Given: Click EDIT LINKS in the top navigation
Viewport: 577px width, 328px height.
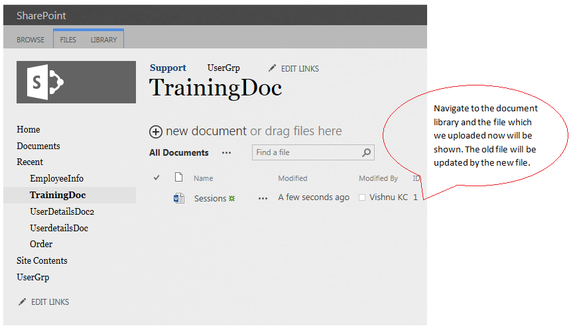Looking at the screenshot, I should pyautogui.click(x=300, y=69).
